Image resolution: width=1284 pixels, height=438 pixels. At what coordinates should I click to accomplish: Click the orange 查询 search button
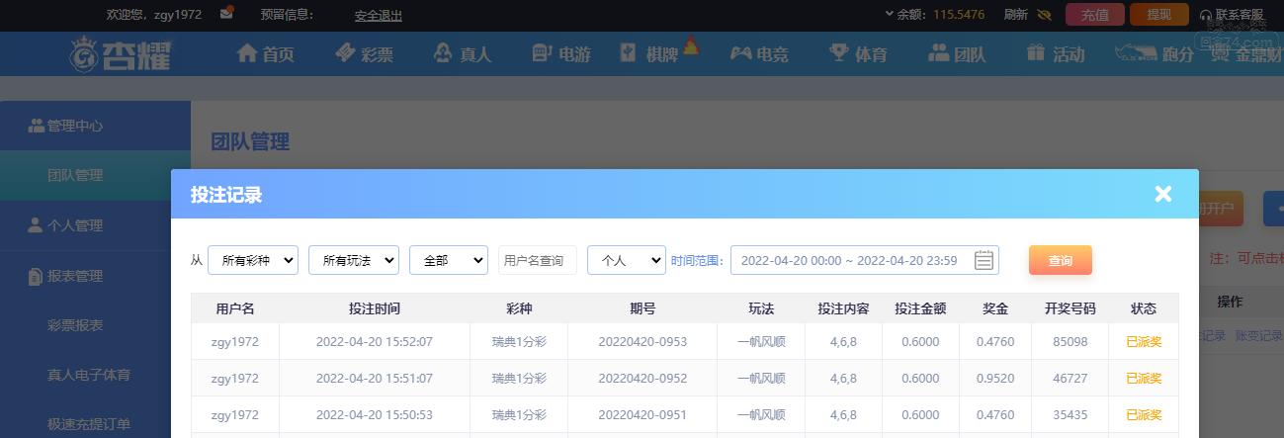(x=1061, y=260)
